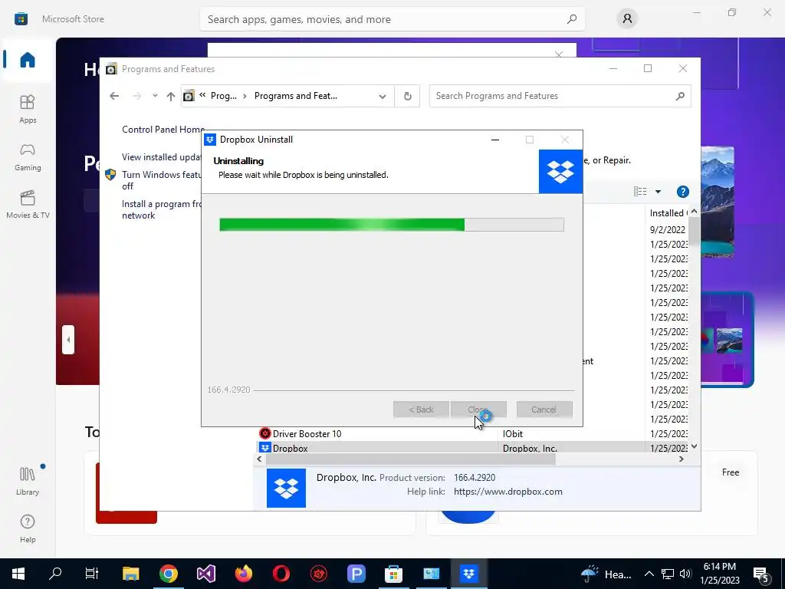The image size is (785, 589).
Task: Open taskbar Search
Action: (x=55, y=574)
